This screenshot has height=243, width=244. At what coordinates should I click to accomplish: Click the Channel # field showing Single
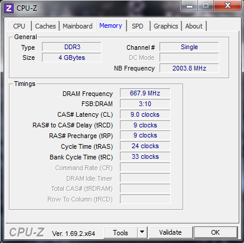click(x=189, y=47)
